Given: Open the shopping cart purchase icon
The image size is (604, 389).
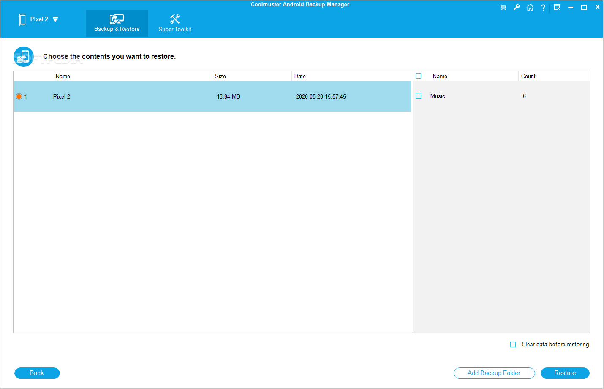Looking at the screenshot, I should point(503,7).
